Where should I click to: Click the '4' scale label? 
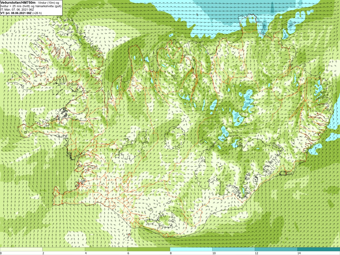(86, 253)
